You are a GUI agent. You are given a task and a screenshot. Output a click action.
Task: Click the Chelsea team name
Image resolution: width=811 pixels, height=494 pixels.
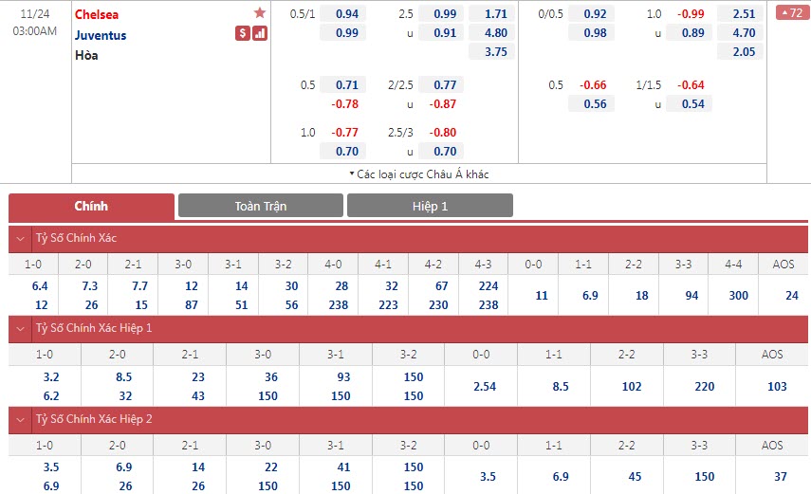pyautogui.click(x=97, y=14)
